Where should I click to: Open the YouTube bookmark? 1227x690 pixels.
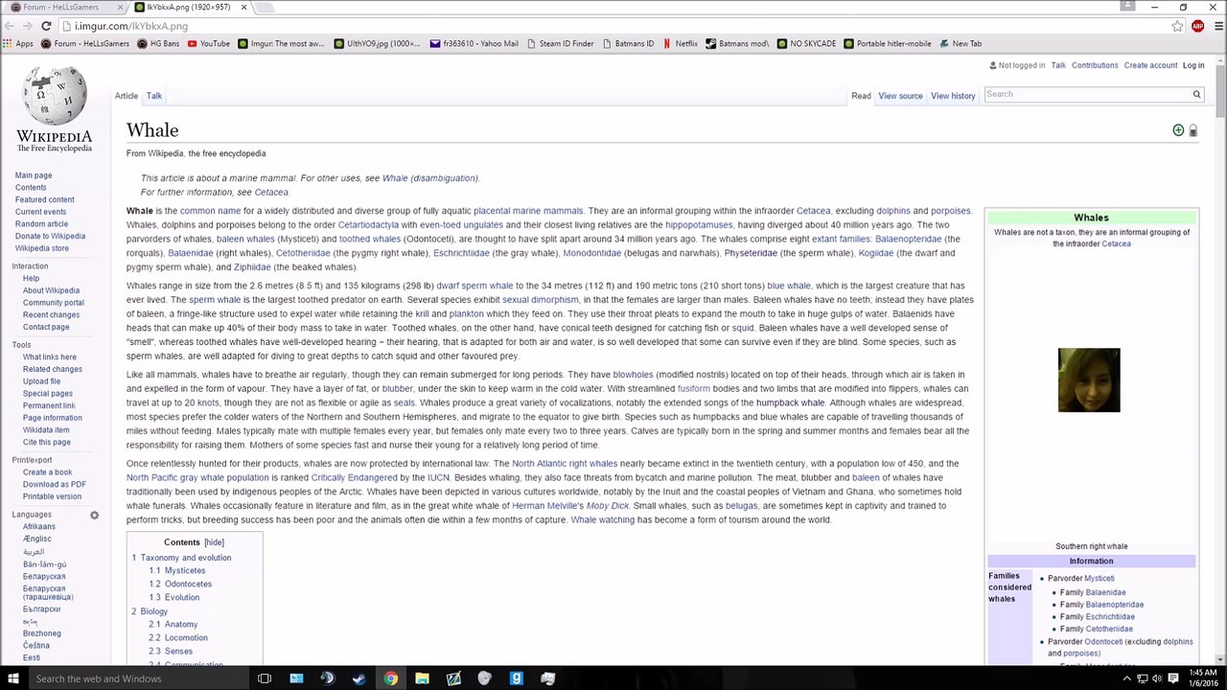point(209,43)
